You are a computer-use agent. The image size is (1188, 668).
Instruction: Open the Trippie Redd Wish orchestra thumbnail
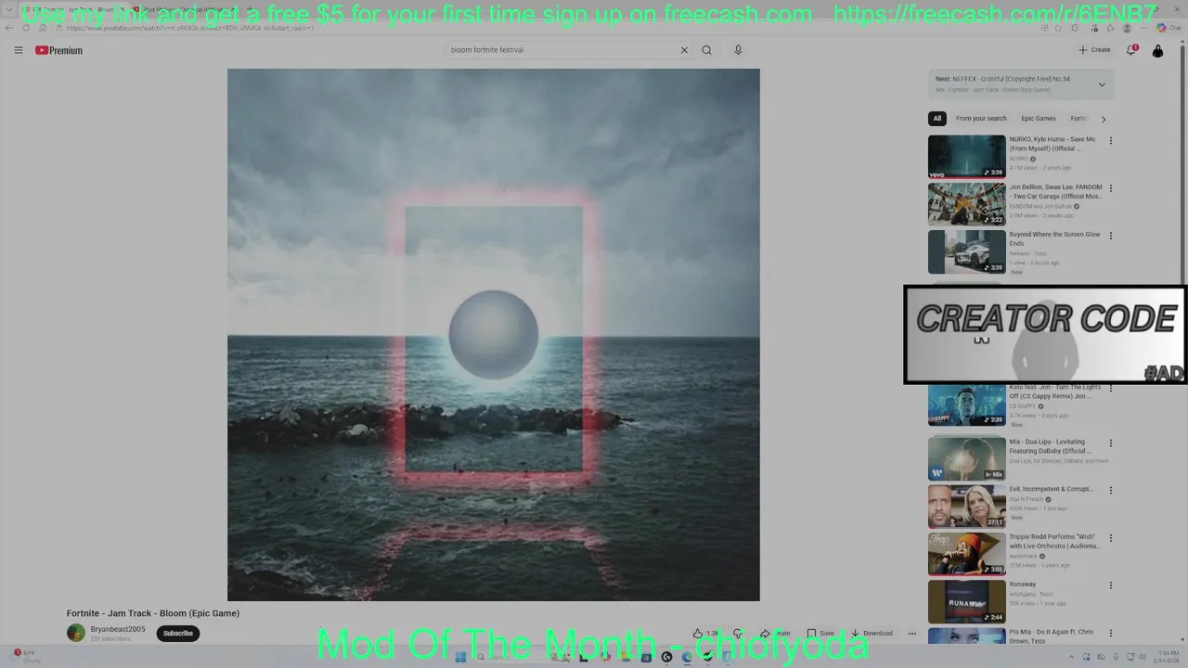[x=966, y=554]
